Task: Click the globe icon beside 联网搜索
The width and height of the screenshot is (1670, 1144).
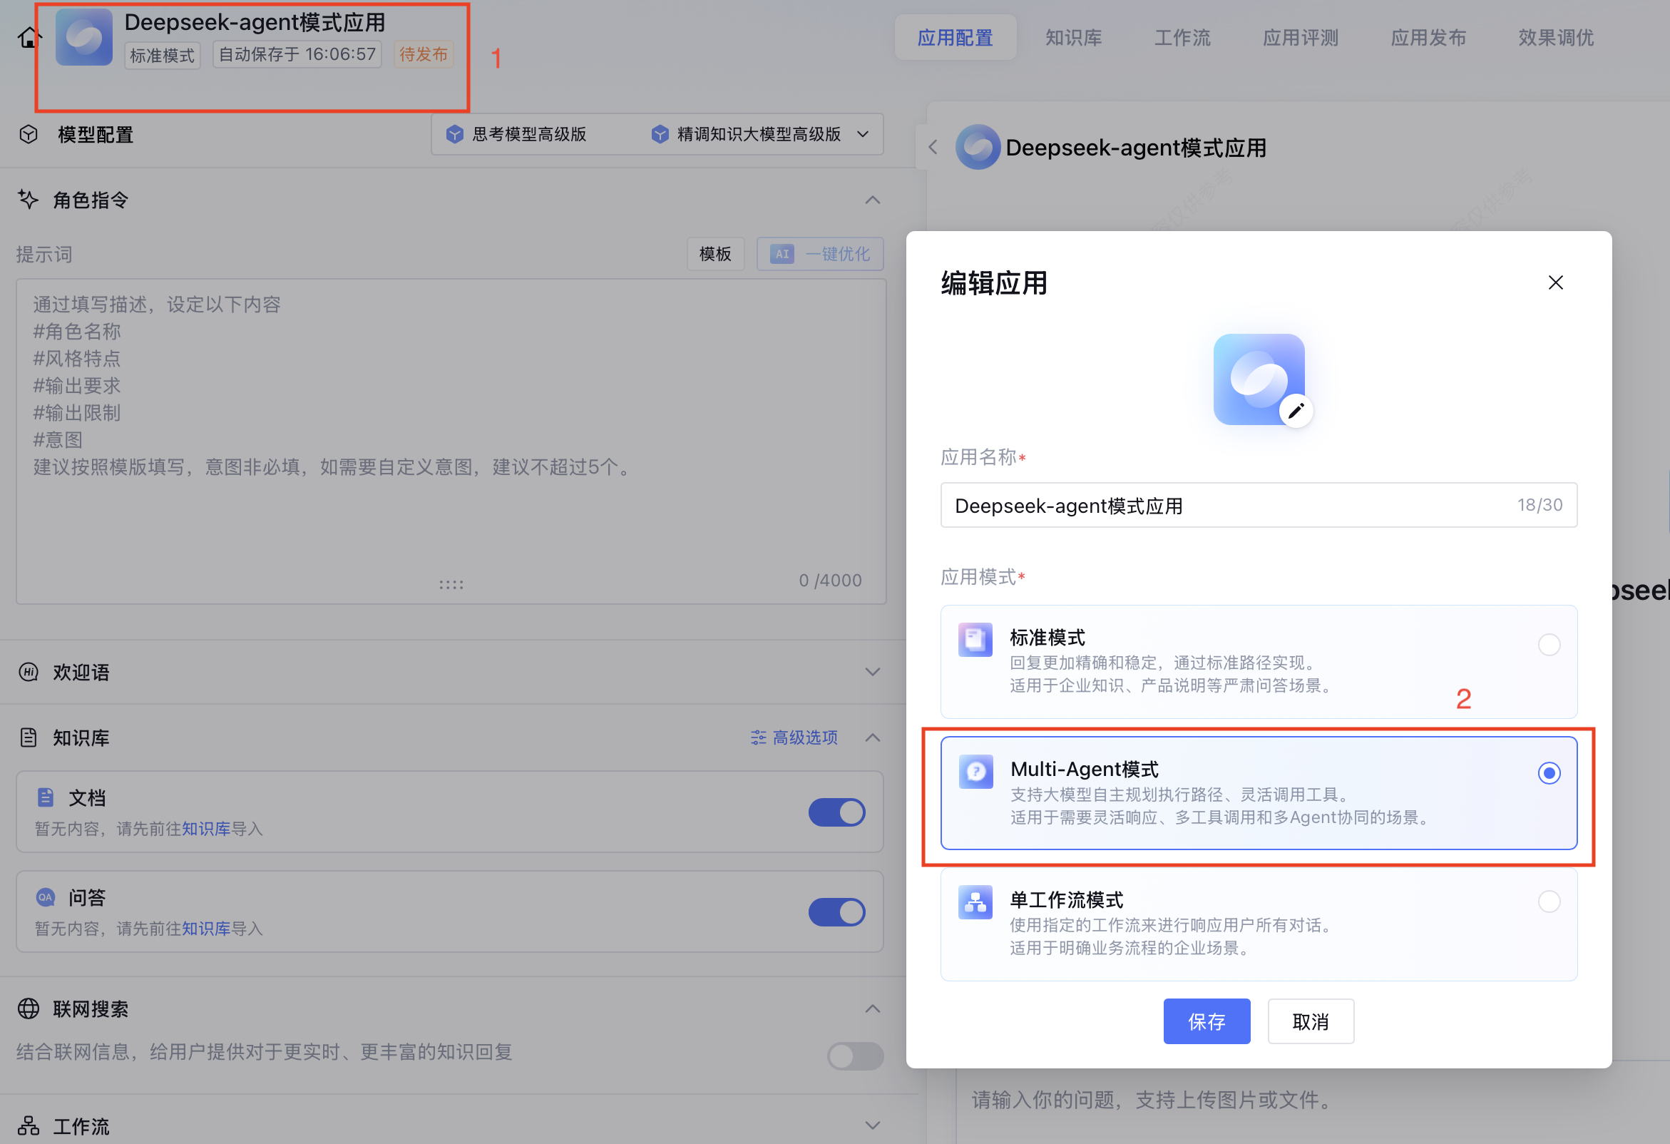Action: pyautogui.click(x=29, y=1008)
